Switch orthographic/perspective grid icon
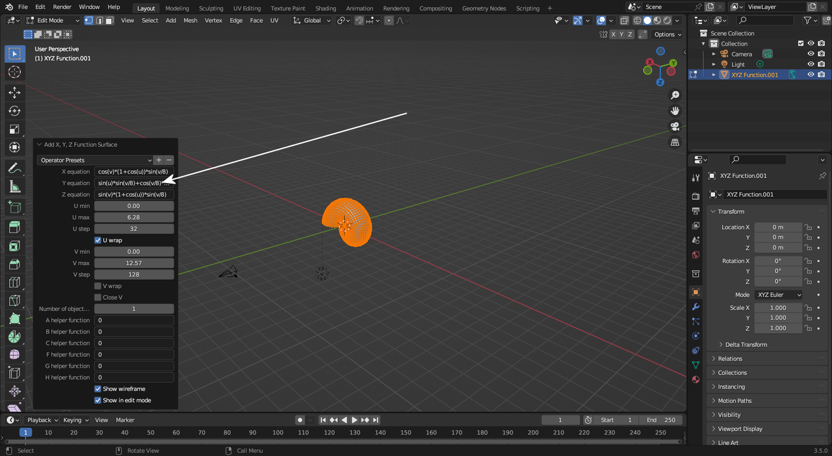The height and width of the screenshot is (456, 832). 675,142
